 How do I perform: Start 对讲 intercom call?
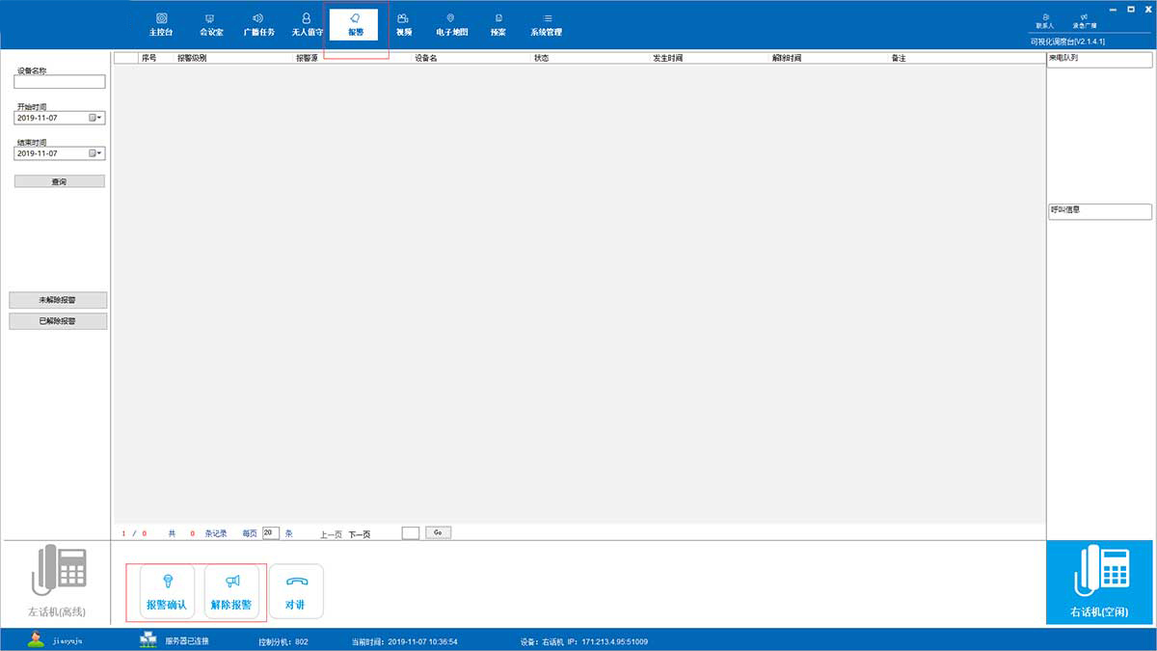pos(296,591)
